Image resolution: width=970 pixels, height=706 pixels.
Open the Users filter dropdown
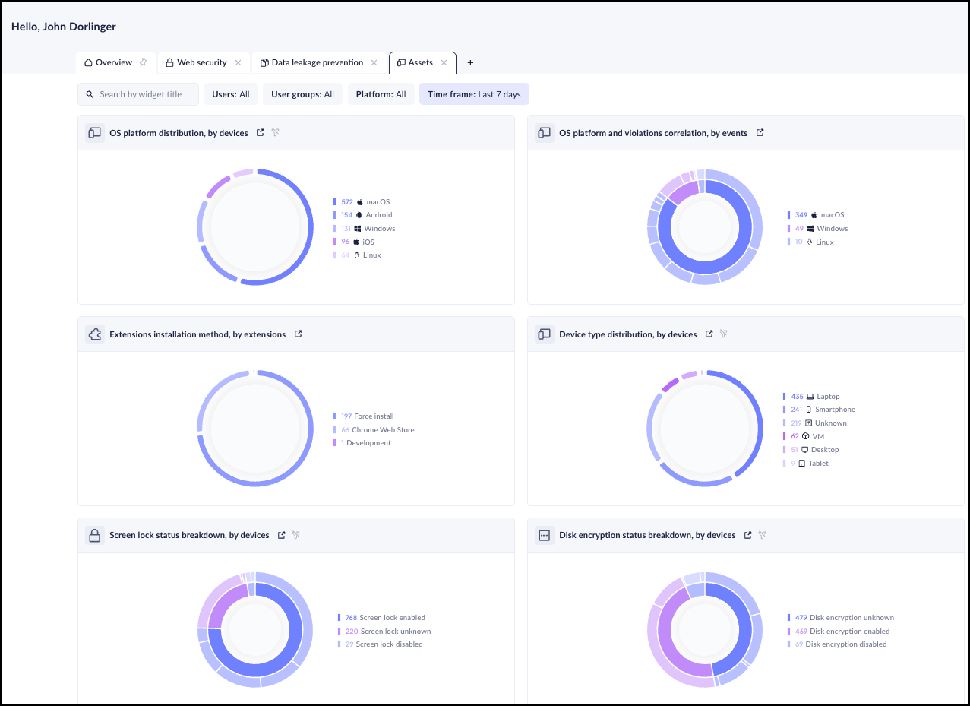tap(231, 94)
